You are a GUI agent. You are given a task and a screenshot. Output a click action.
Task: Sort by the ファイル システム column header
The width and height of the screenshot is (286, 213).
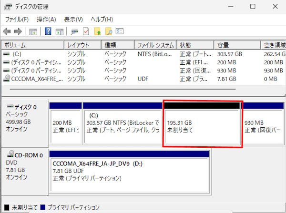(155, 45)
